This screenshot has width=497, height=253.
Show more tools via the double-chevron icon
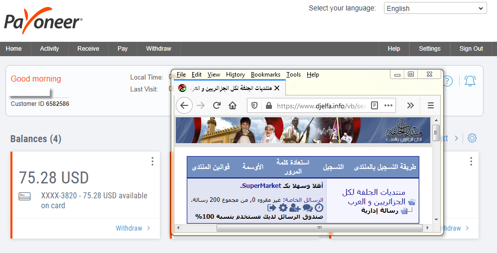click(x=410, y=106)
